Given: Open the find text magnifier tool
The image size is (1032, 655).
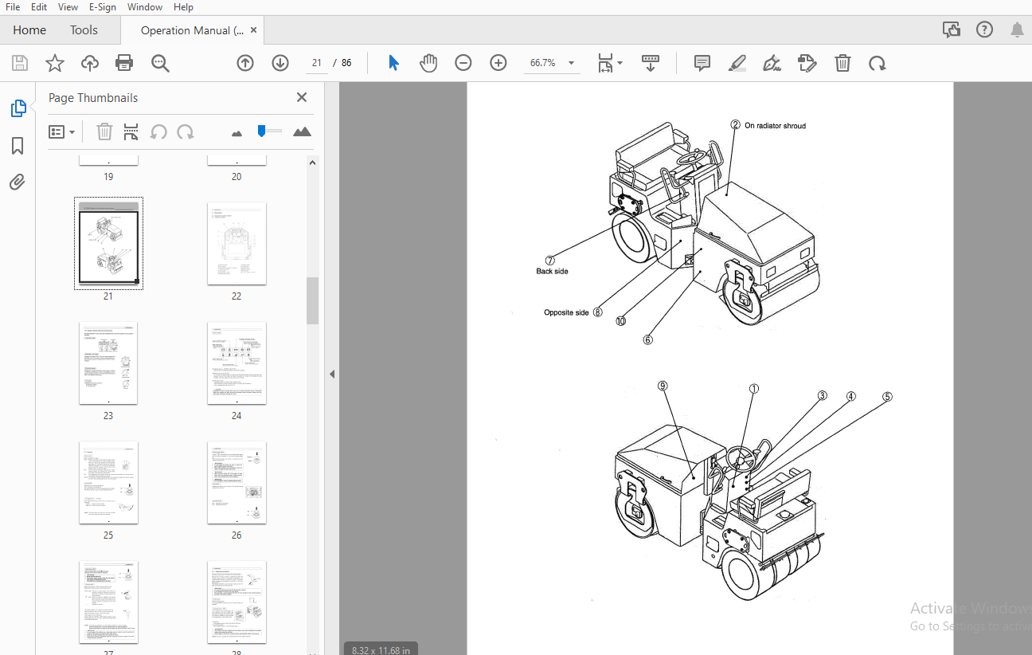Looking at the screenshot, I should coord(161,63).
